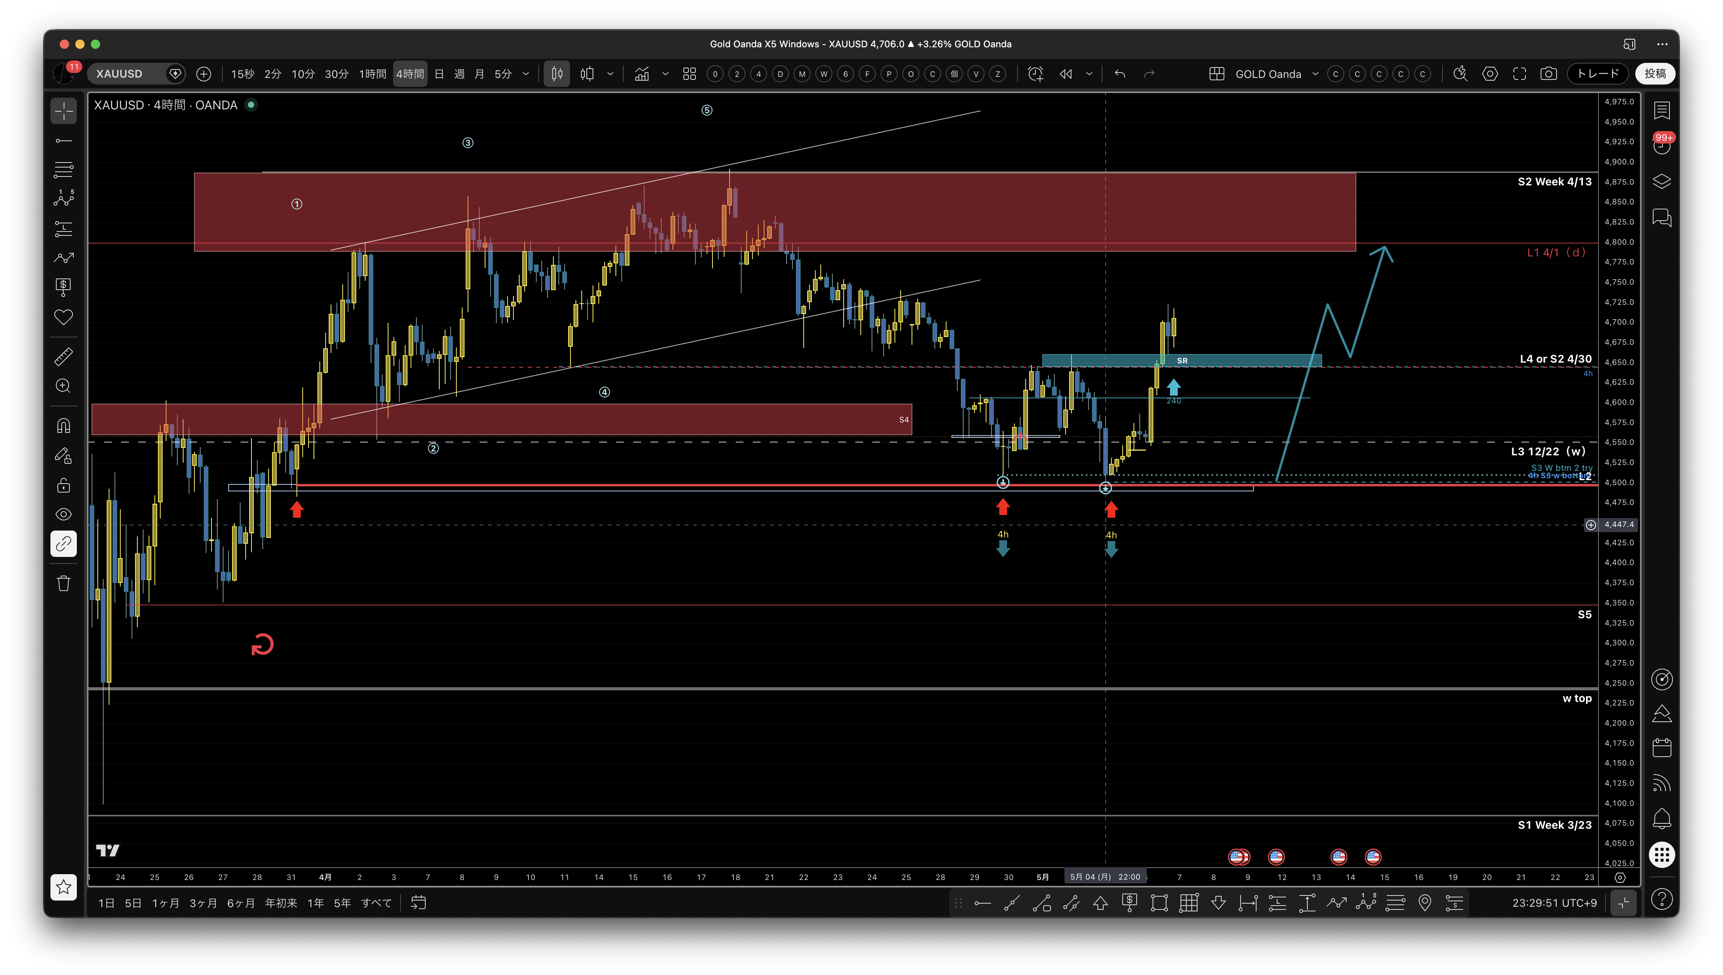Viewport: 1723px width, 975px height.
Task: Enter fullscreen mode
Action: 1519,74
